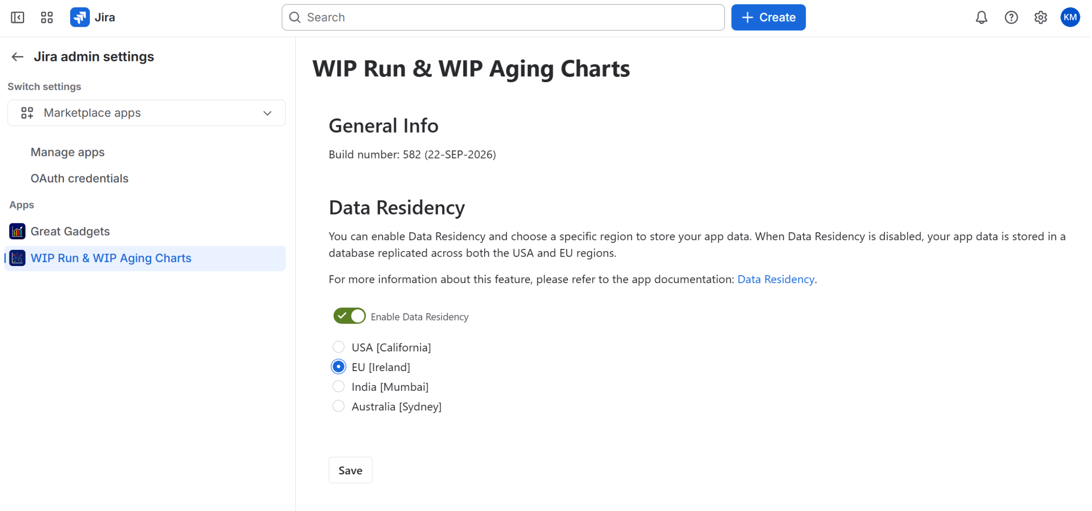Save data residency settings
This screenshot has width=1092, height=511.
point(350,470)
